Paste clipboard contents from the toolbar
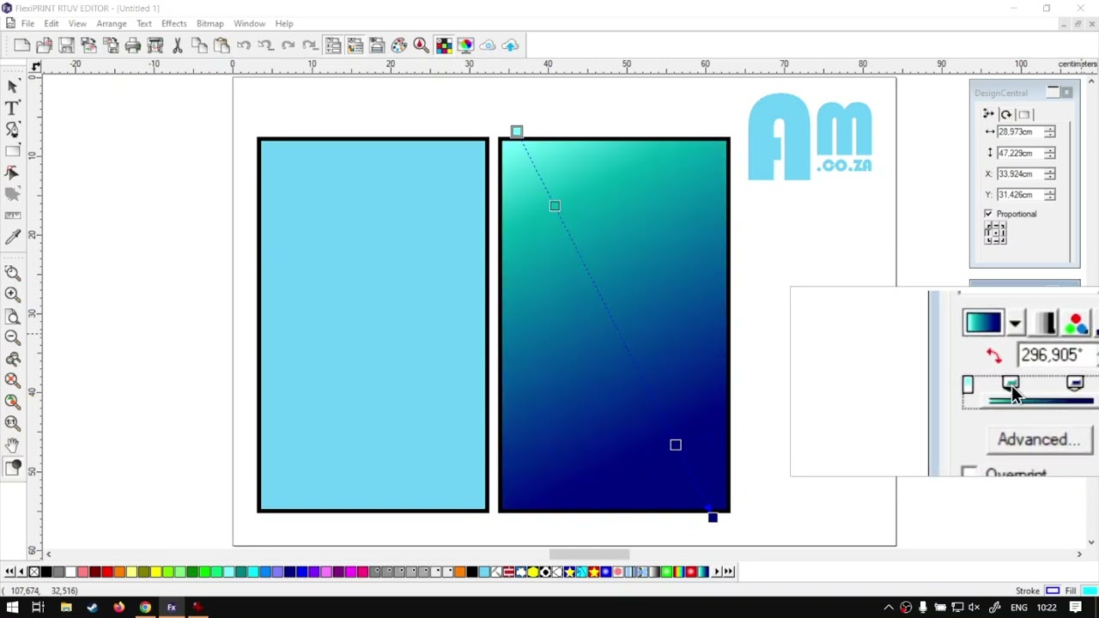Screen dimensions: 1099x618 point(222,45)
